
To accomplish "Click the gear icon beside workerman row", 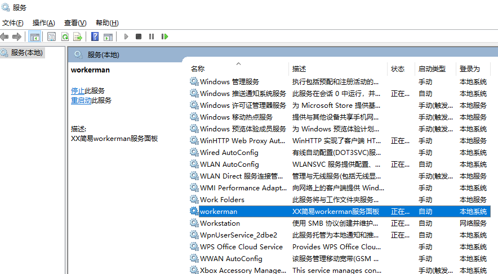I will 194,211.
